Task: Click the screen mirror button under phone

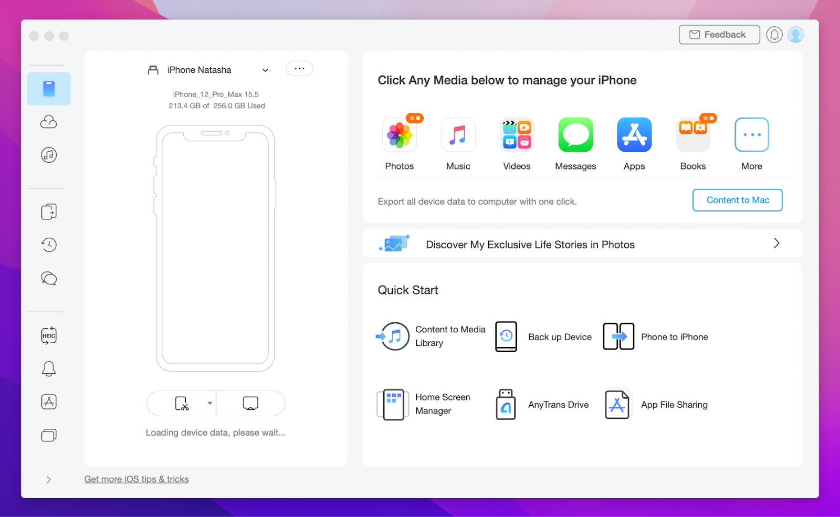Action: click(x=250, y=403)
